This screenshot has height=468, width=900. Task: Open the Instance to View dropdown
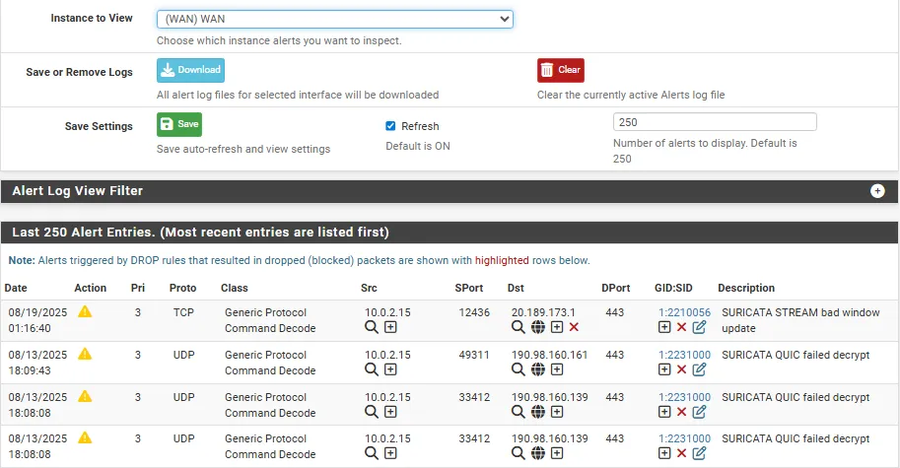coord(334,19)
